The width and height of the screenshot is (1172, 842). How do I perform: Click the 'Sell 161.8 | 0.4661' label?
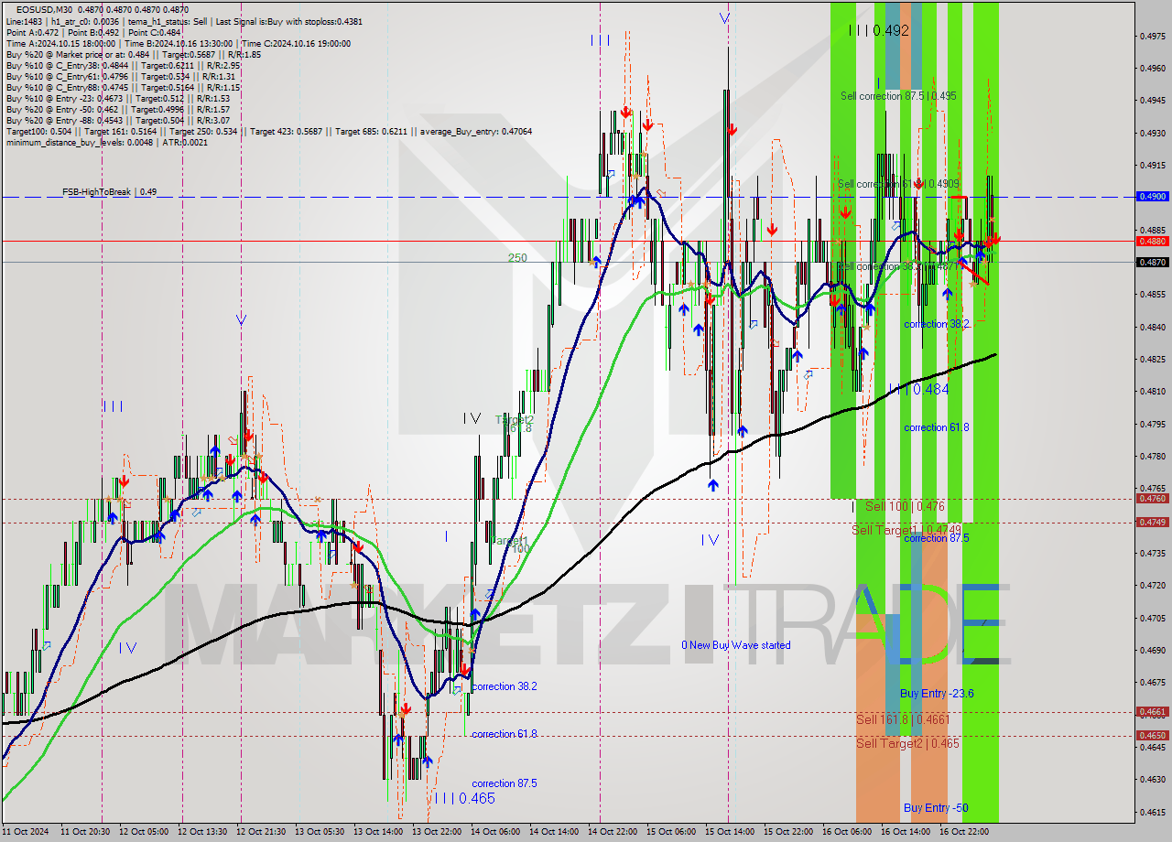coord(903,719)
